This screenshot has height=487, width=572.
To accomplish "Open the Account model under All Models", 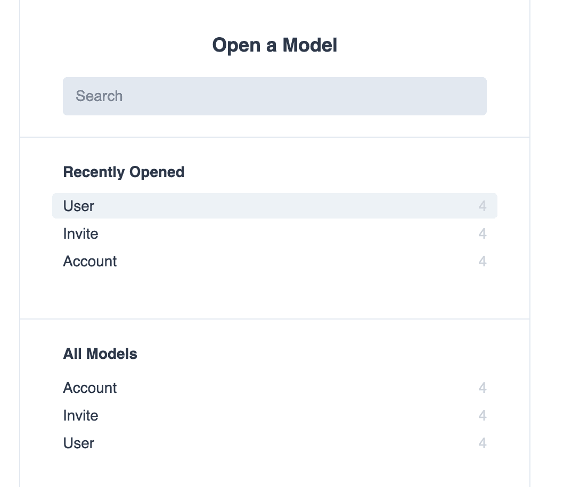I will (x=89, y=388).
